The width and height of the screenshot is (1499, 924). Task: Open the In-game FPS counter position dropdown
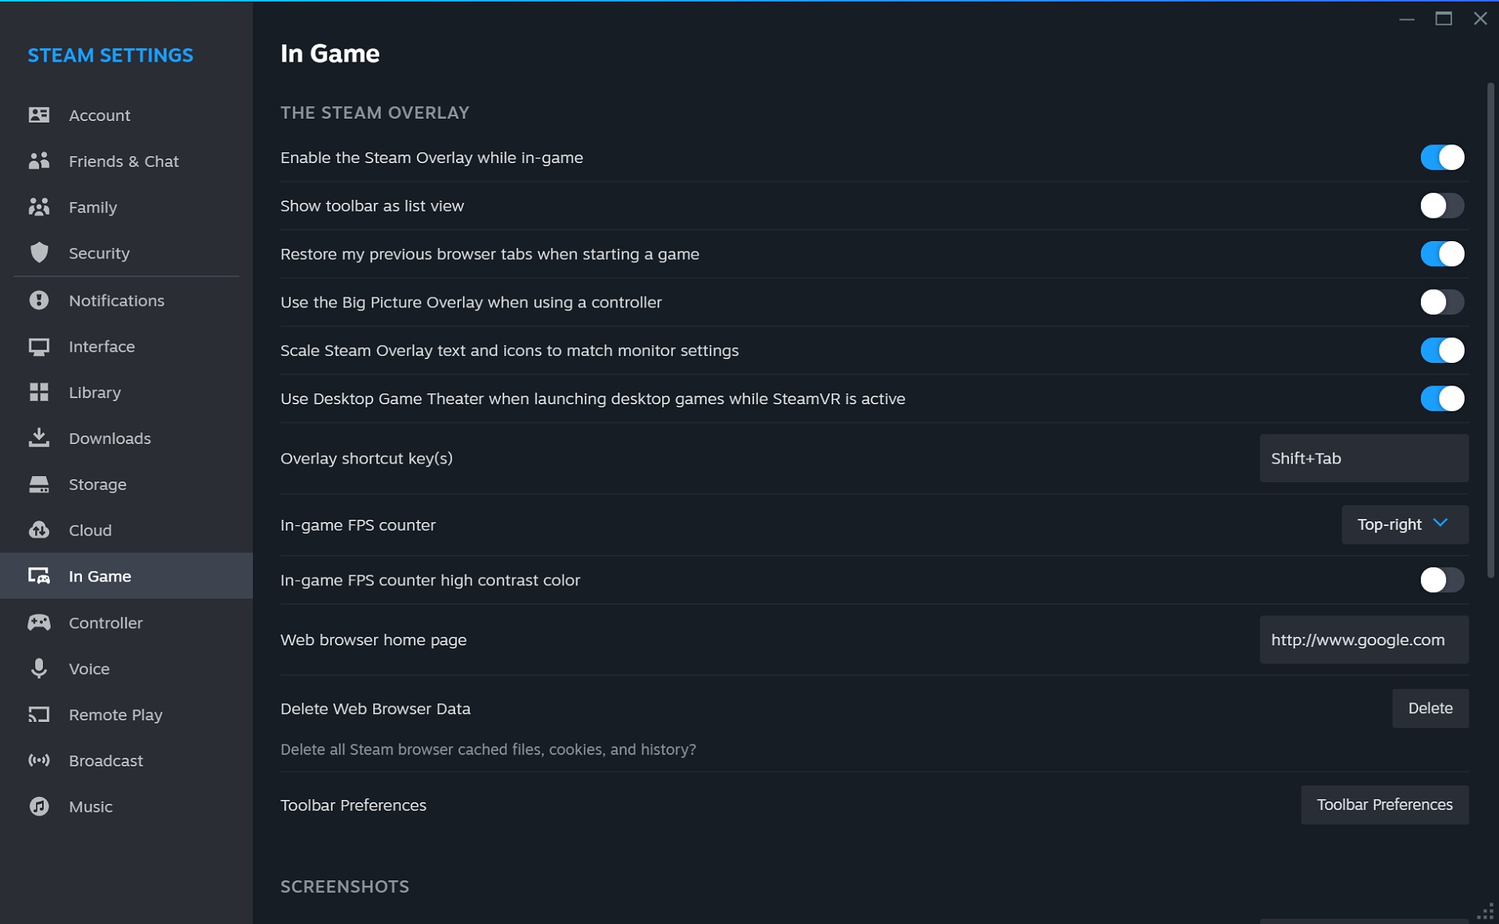[x=1403, y=524]
